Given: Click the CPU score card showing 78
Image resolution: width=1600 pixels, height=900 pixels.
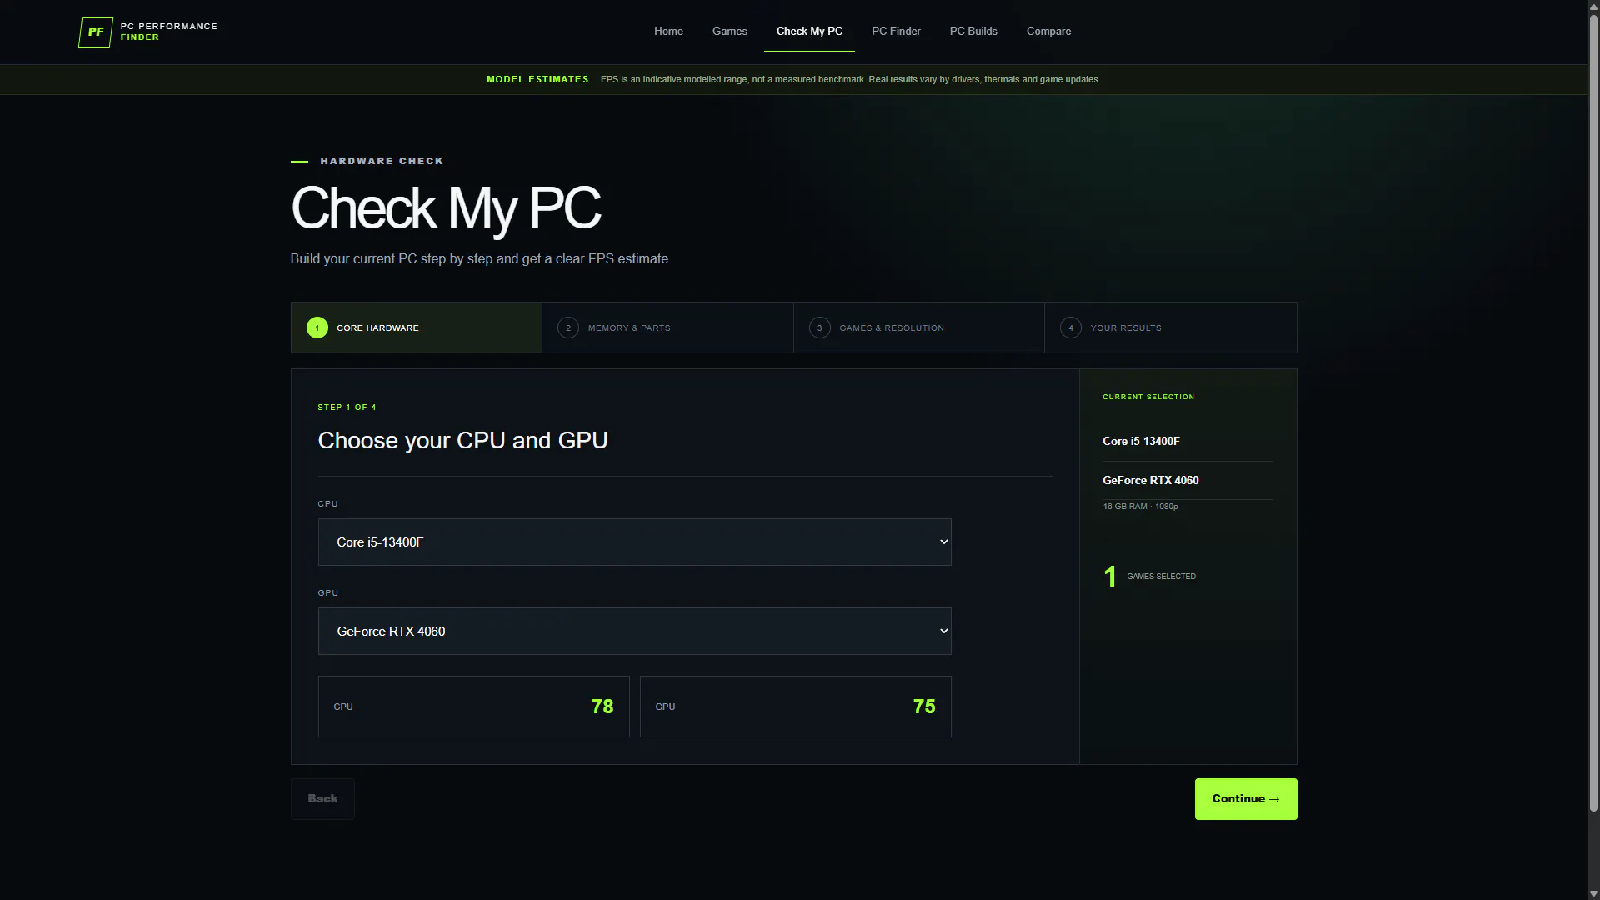Looking at the screenshot, I should pyautogui.click(x=473, y=707).
